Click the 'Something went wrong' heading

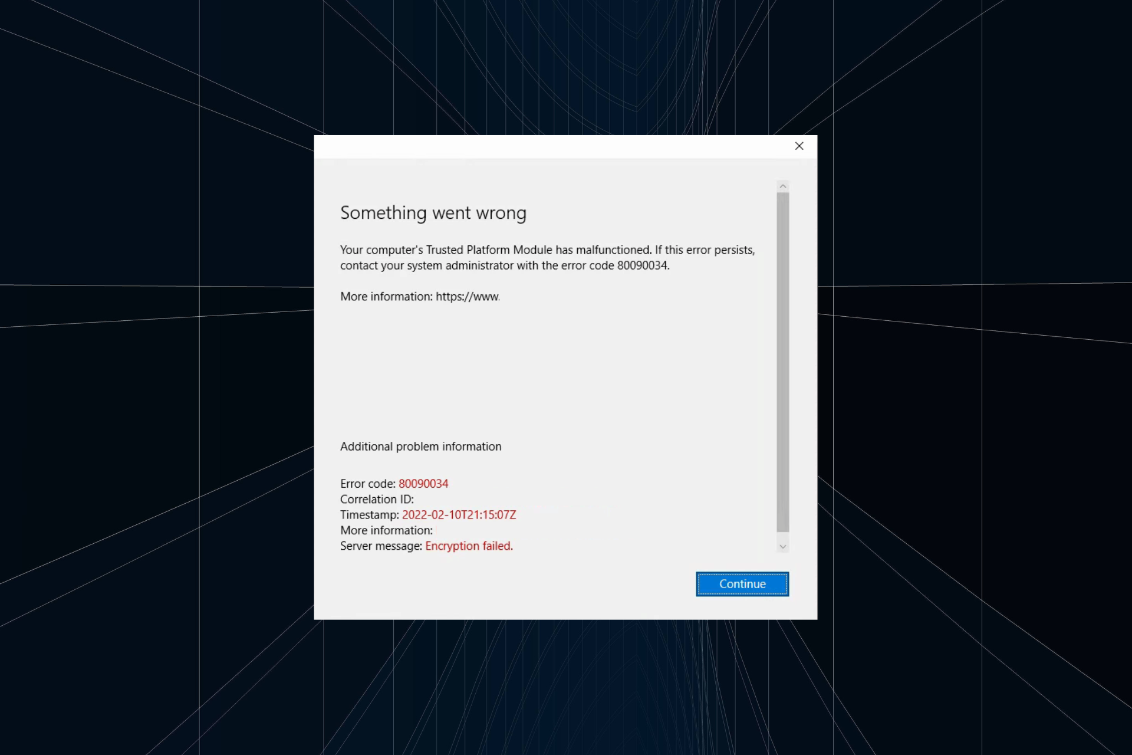433,213
